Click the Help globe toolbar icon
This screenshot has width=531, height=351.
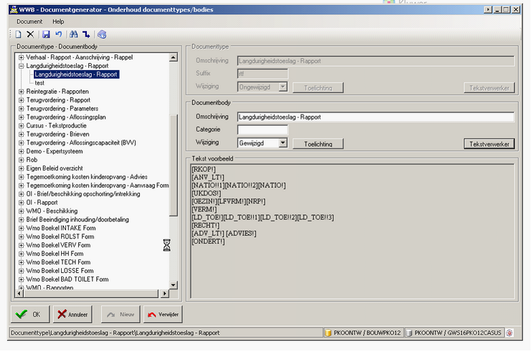pyautogui.click(x=102, y=34)
